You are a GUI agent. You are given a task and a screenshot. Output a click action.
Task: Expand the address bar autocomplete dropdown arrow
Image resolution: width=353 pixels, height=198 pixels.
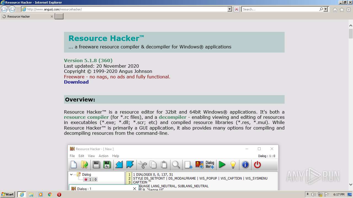pos(230,9)
